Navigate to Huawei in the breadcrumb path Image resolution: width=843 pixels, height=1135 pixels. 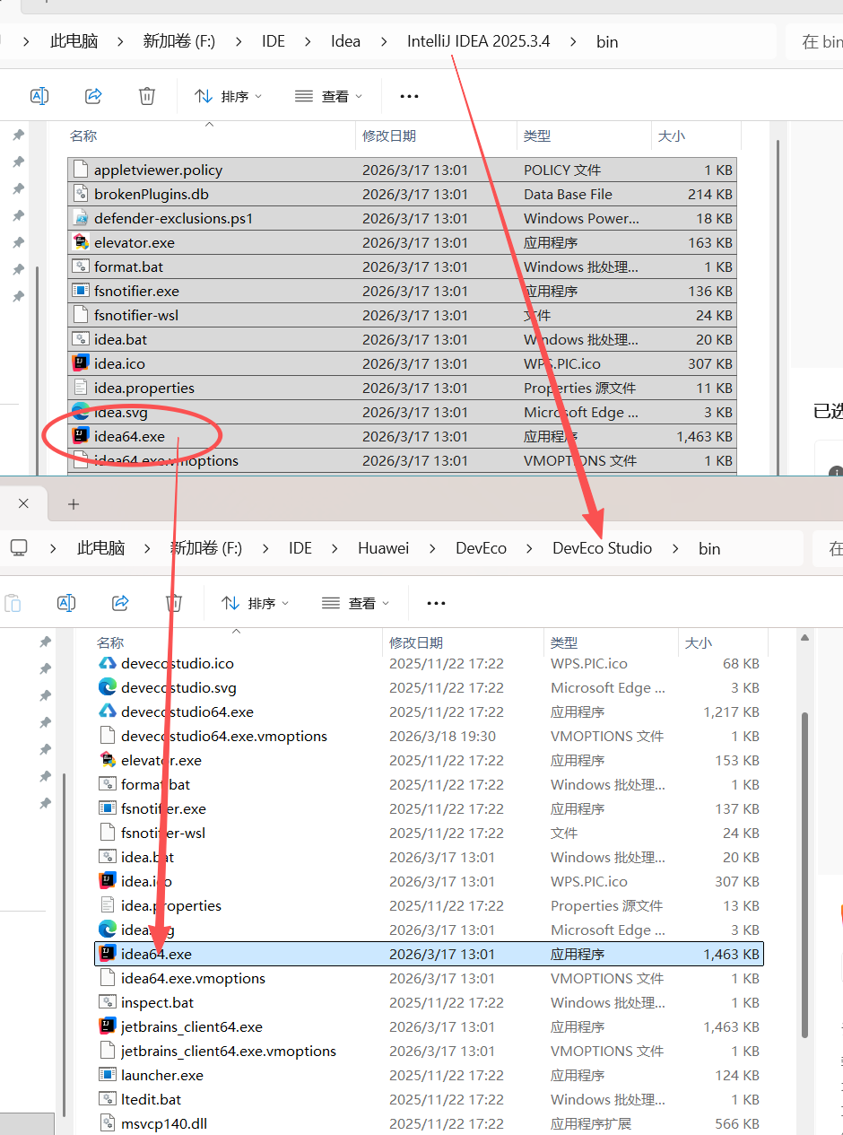pos(383,548)
